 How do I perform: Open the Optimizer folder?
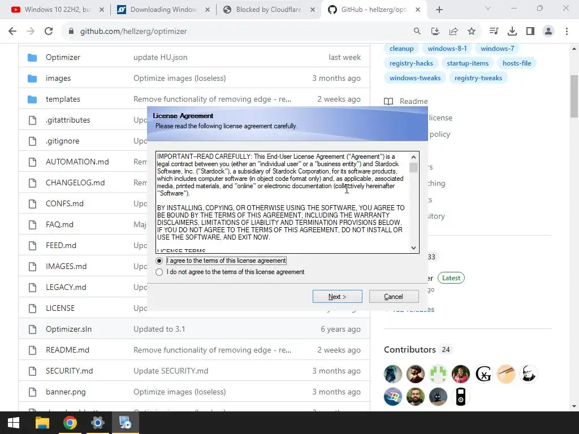[63, 58]
